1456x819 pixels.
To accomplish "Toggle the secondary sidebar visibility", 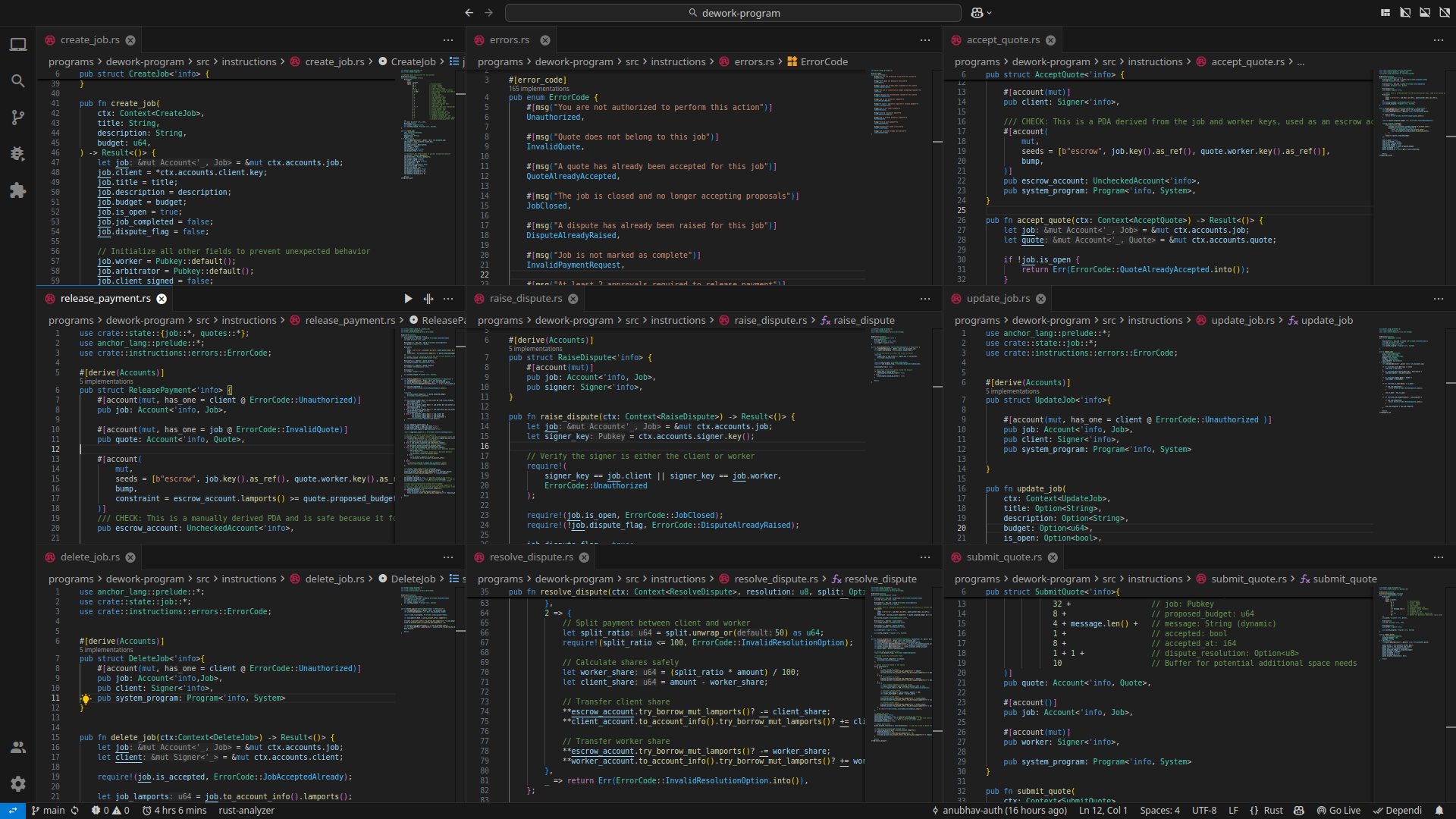I will tap(1445, 13).
